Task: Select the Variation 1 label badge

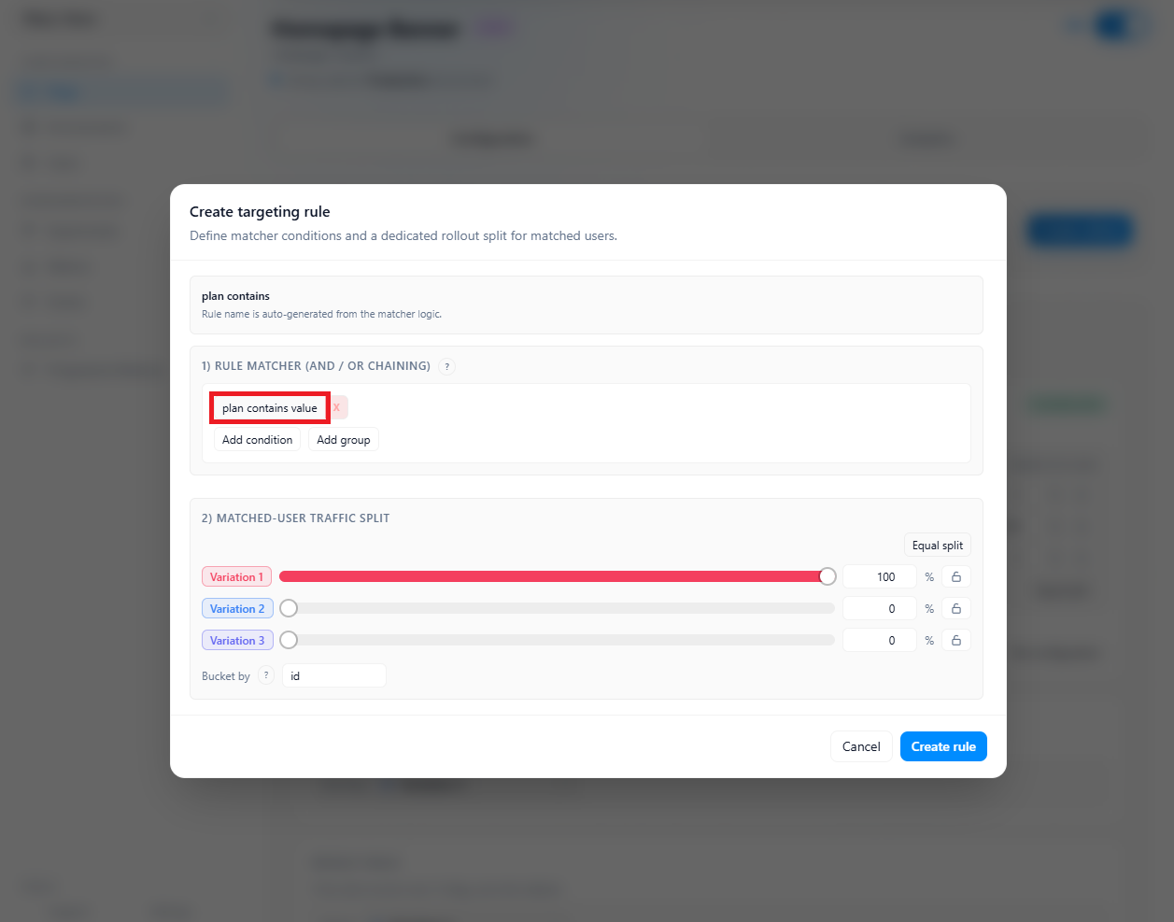Action: click(236, 576)
